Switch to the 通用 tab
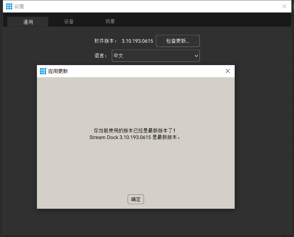 [28, 22]
